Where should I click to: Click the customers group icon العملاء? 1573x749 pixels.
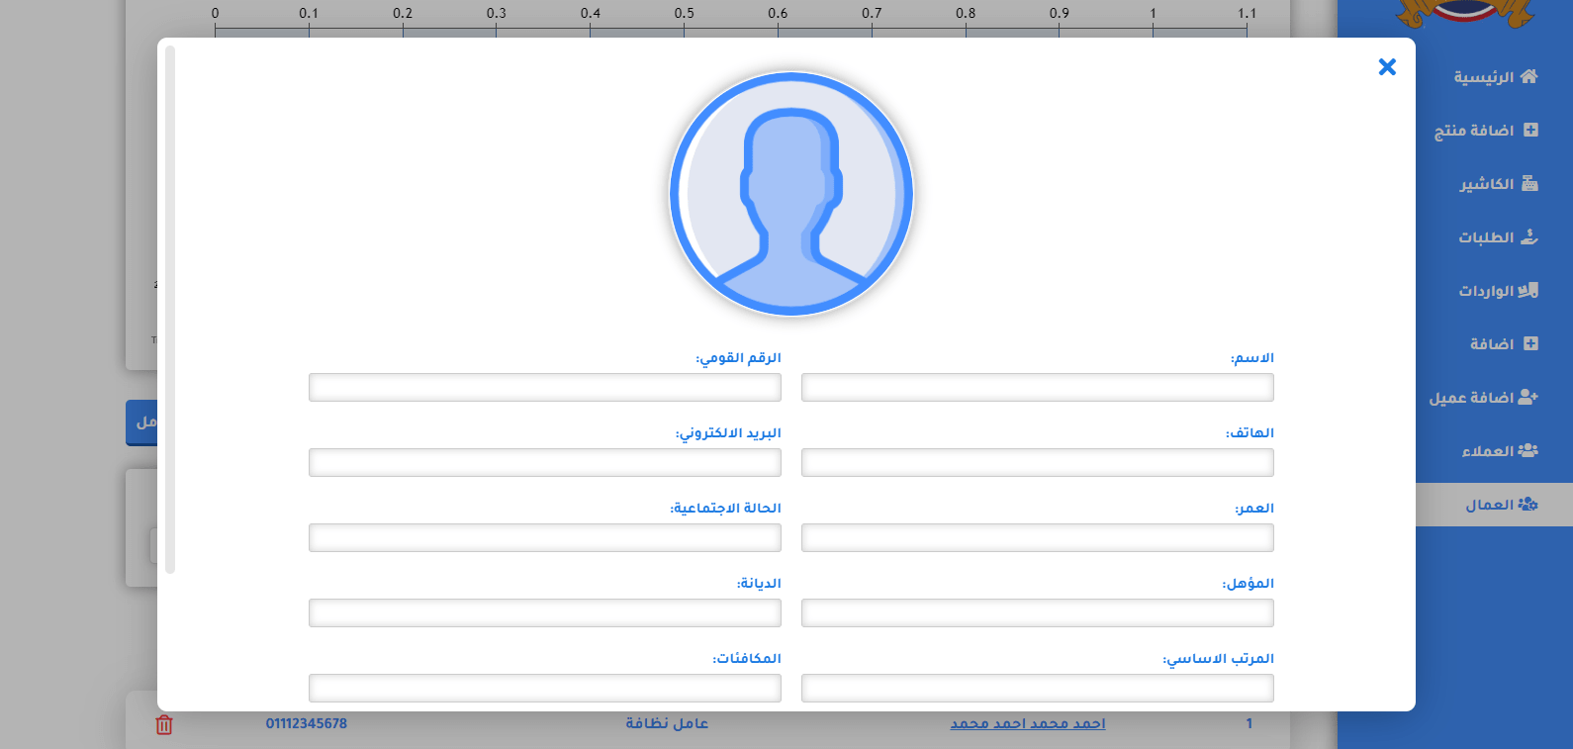(1527, 450)
